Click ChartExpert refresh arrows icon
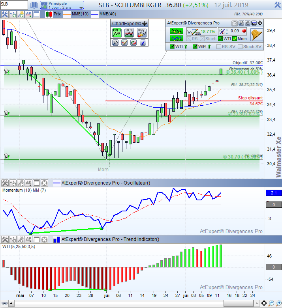Viewport: 282px width, 308px height. click(133, 43)
